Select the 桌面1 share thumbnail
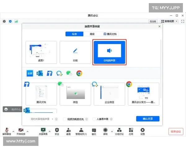This screenshot has height=149, width=186. [41, 52]
